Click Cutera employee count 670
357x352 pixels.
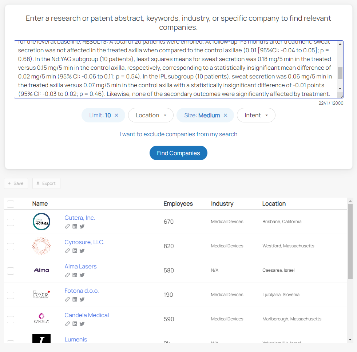point(169,222)
